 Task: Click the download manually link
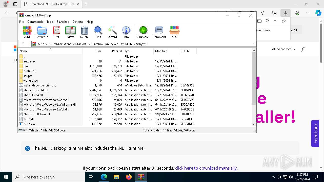point(206,168)
